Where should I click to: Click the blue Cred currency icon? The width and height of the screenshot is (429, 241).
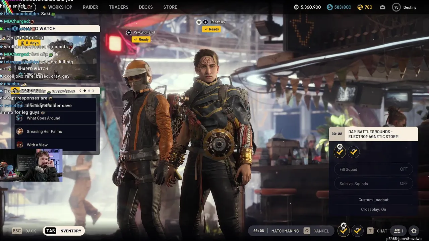tap(330, 7)
